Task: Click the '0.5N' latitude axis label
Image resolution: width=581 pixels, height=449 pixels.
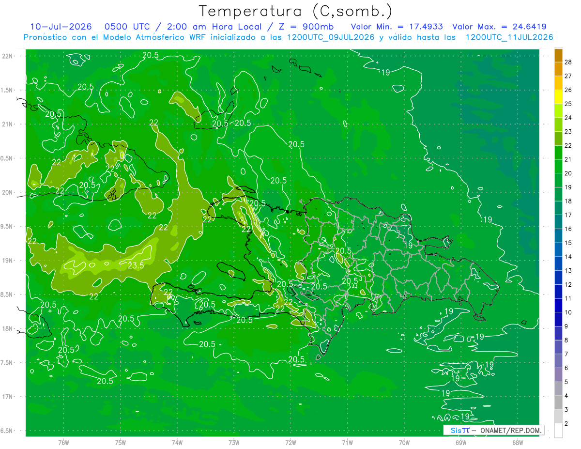Action: point(6,158)
